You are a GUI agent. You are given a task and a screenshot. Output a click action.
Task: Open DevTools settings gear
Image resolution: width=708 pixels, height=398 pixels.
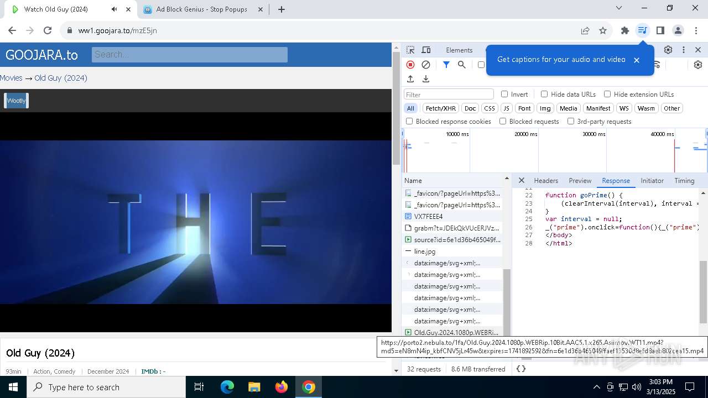[x=668, y=50]
